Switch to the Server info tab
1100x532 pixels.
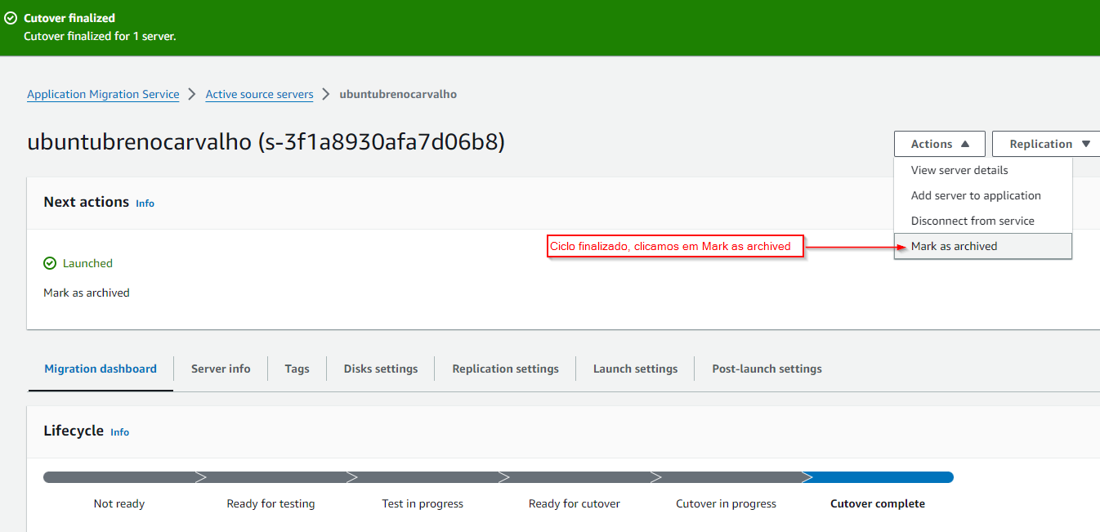[221, 369]
